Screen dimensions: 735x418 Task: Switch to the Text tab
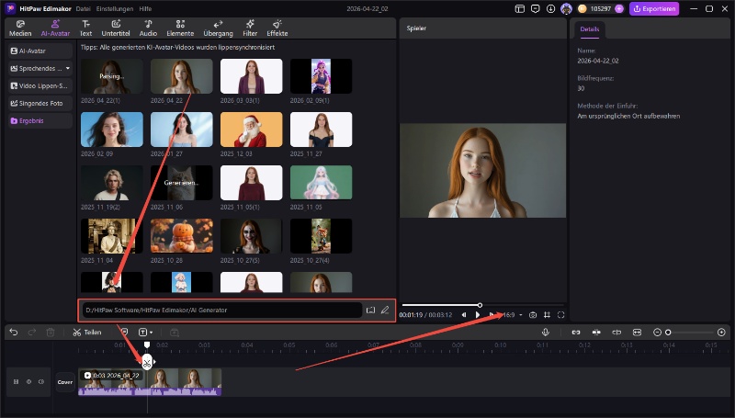pos(85,28)
